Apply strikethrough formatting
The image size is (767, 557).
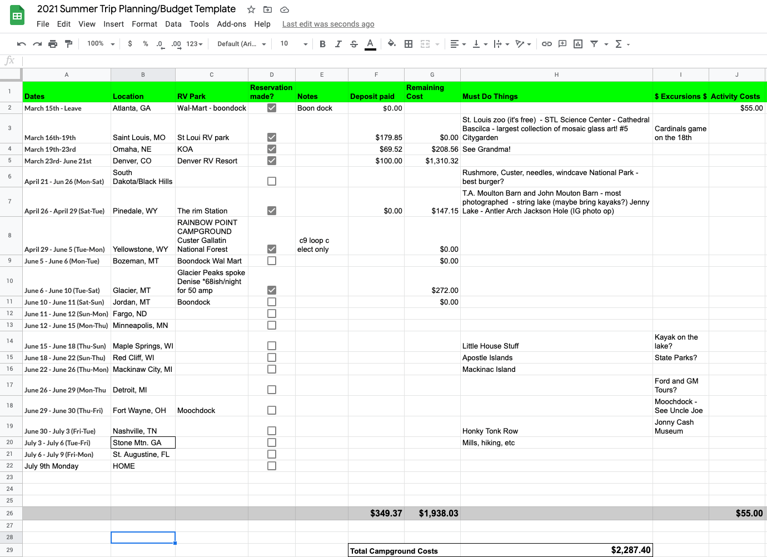point(354,44)
